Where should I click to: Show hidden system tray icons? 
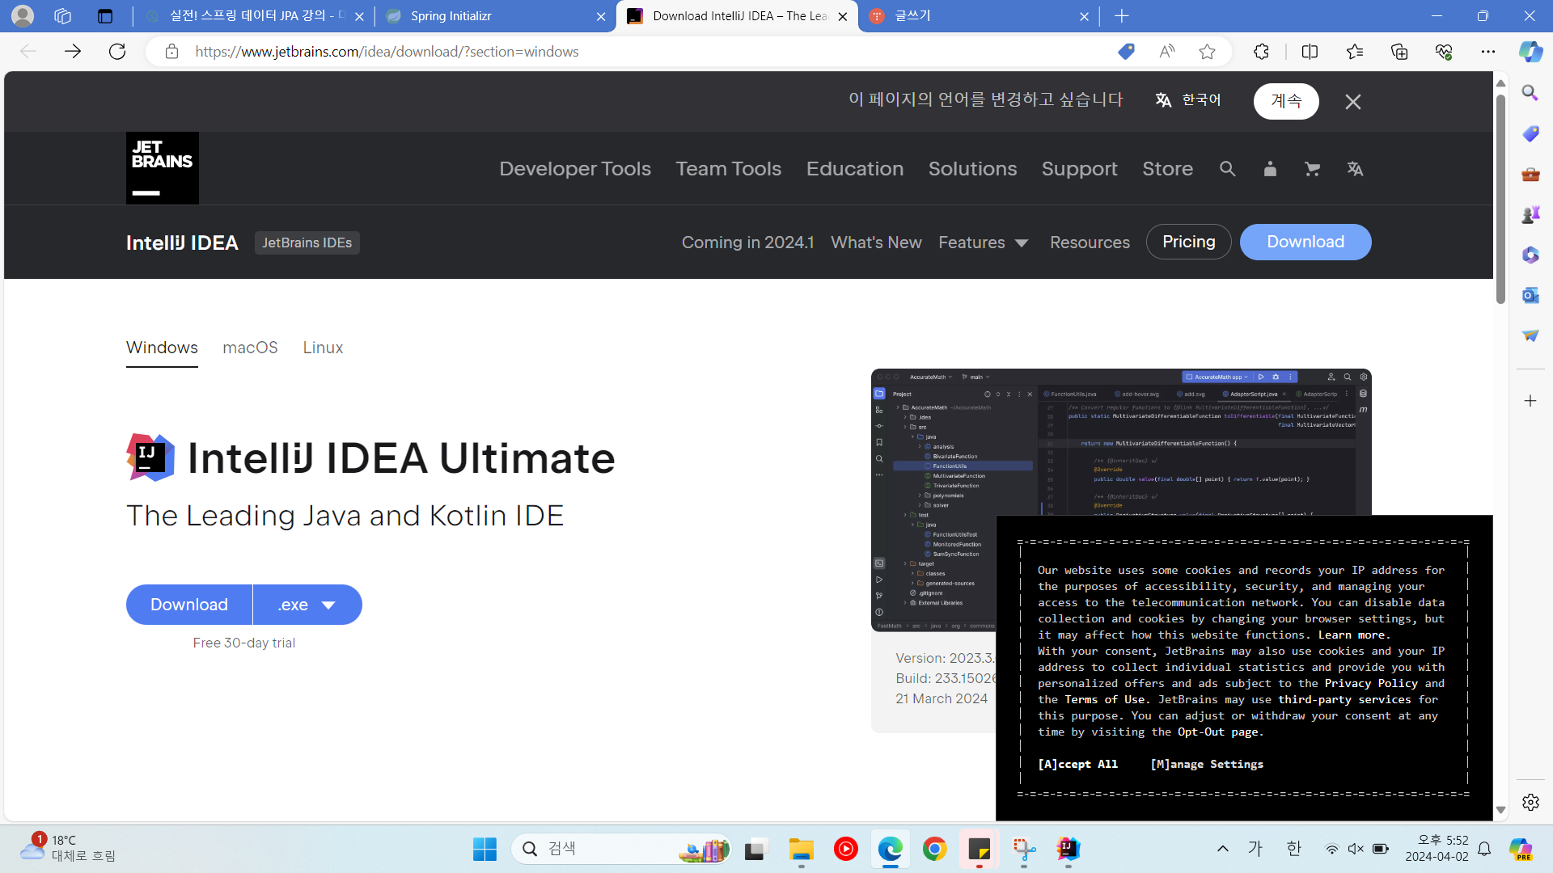1222,849
